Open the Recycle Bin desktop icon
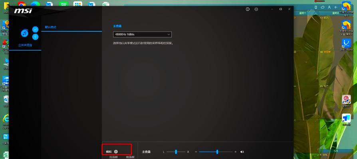Image resolution: width=357 pixels, height=159 pixels. click(6, 99)
